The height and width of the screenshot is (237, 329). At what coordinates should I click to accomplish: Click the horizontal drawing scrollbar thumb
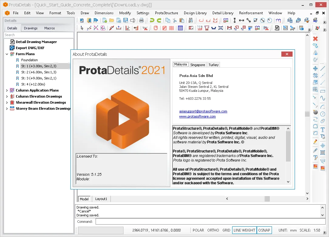tap(267, 199)
